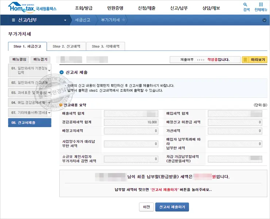The width and height of the screenshot is (270, 219).
Task: Click the 매출세액 합계 field
Action: tap(131, 114)
